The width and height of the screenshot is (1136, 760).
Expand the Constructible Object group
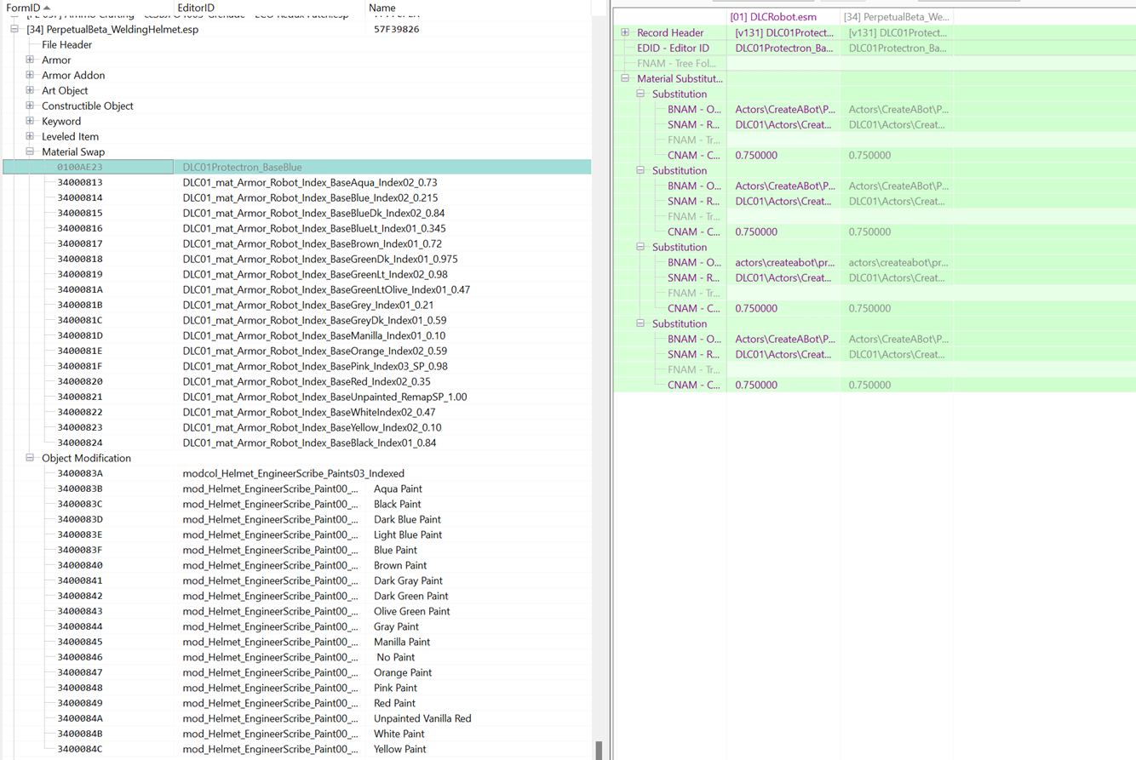click(30, 106)
